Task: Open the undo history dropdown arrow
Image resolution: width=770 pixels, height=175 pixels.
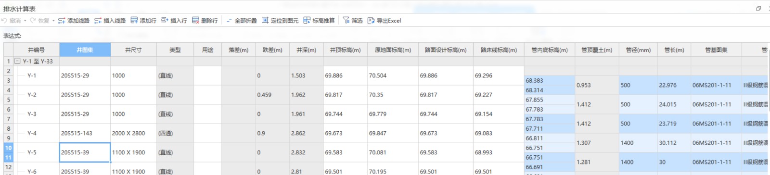Action: pyautogui.click(x=25, y=21)
